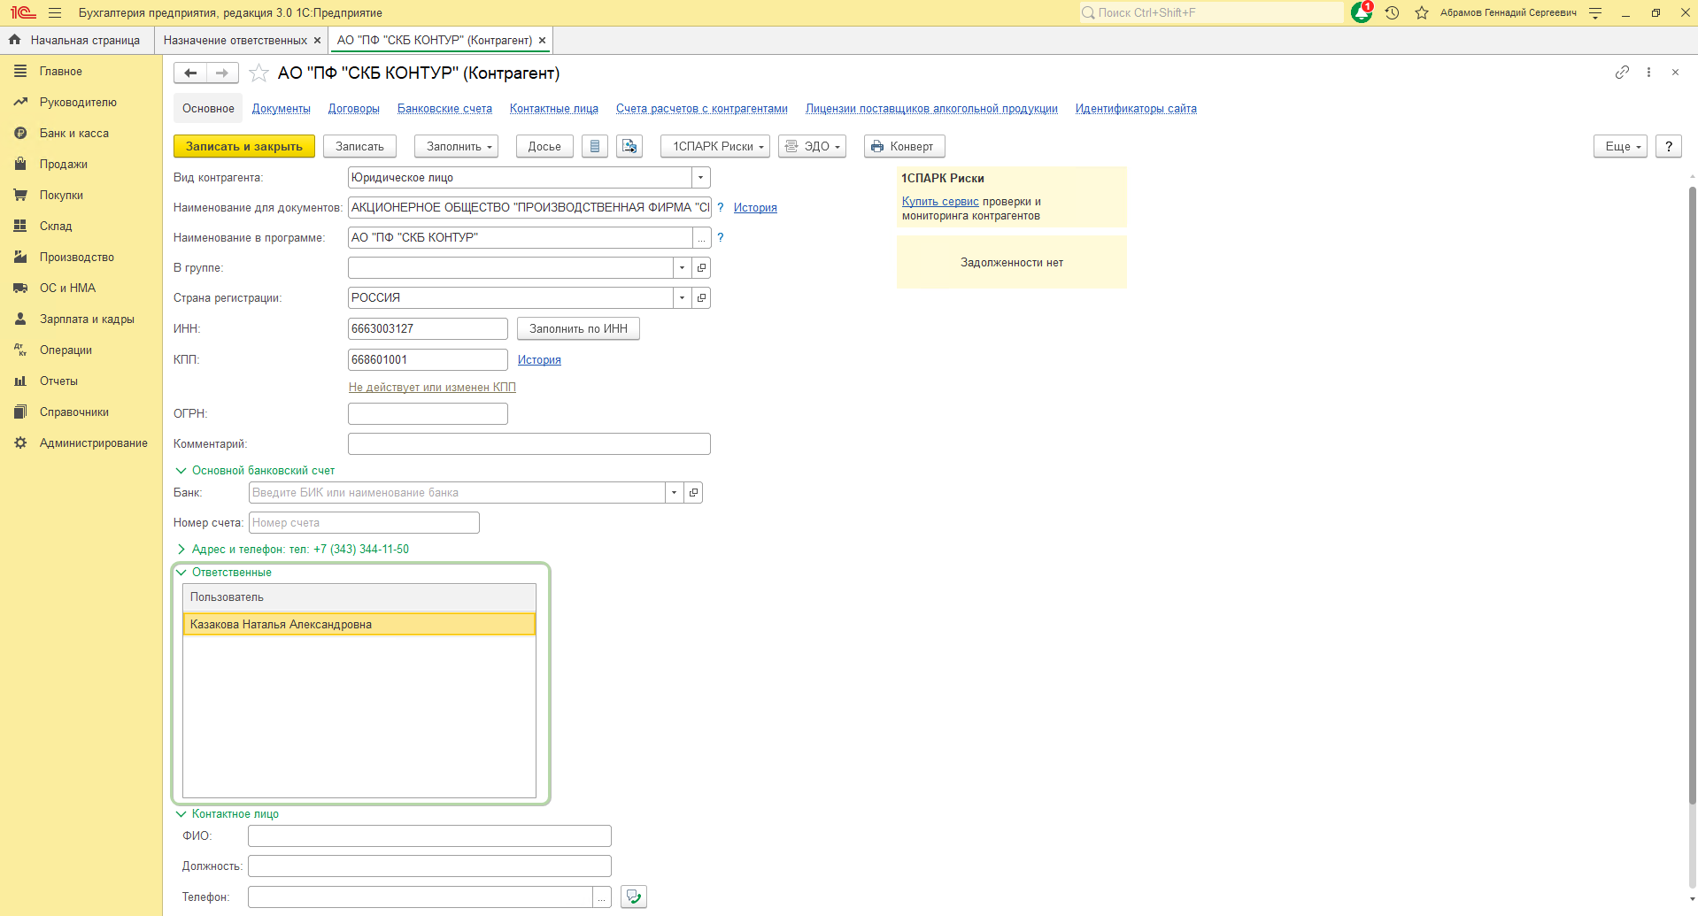Open the form's three-dot options menu

pyautogui.click(x=1648, y=73)
